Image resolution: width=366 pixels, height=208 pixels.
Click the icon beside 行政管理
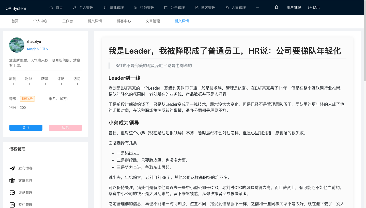click(136, 8)
